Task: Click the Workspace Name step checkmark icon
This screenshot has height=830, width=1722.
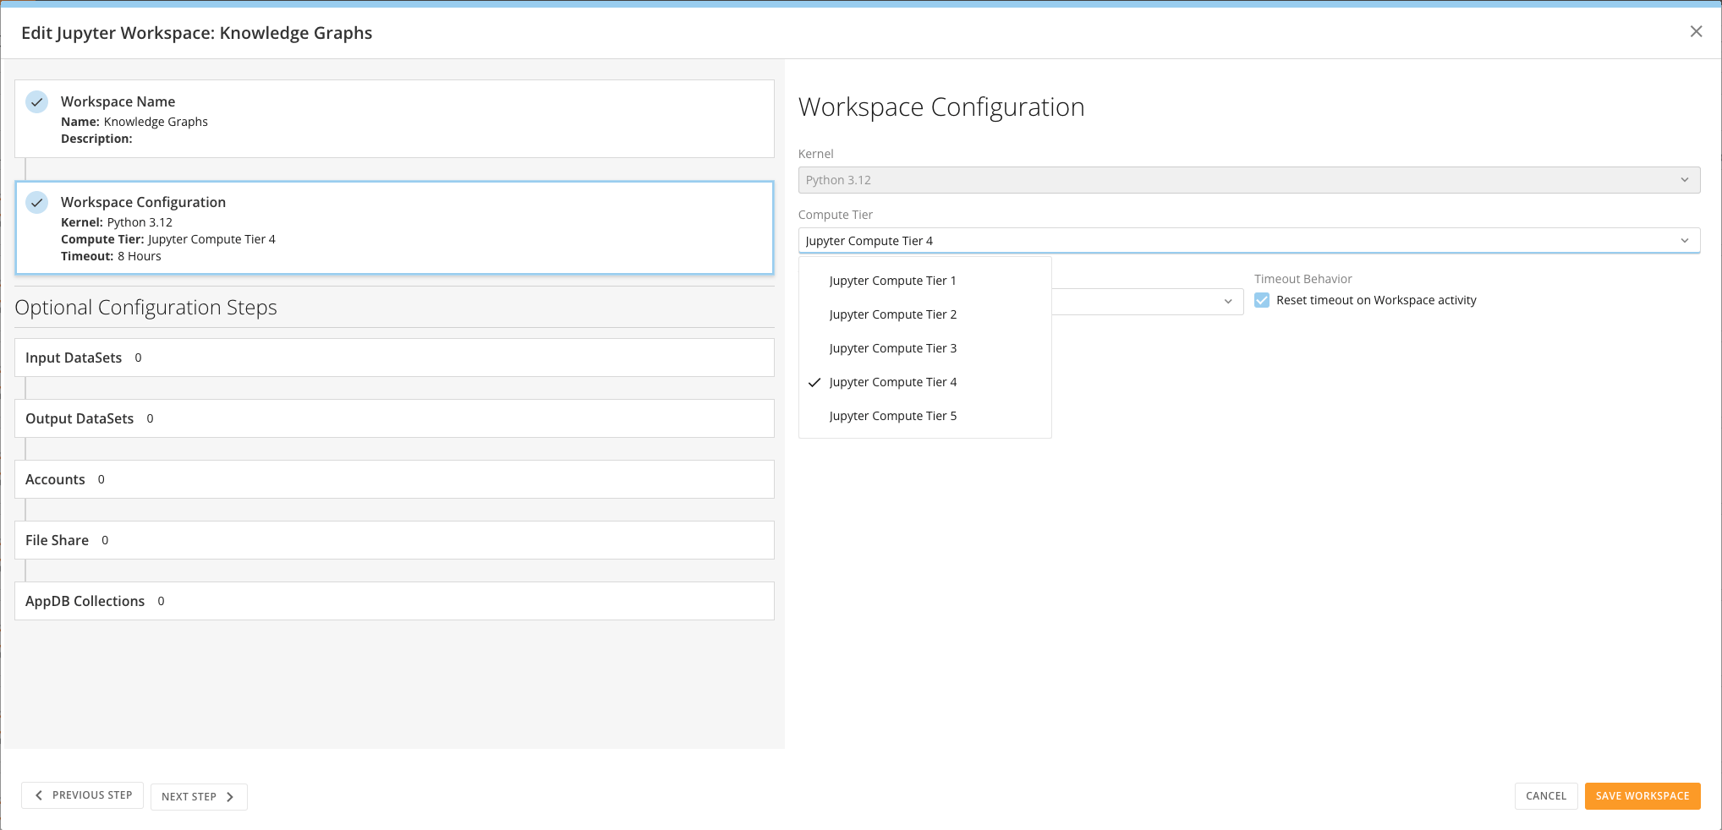Action: [37, 101]
